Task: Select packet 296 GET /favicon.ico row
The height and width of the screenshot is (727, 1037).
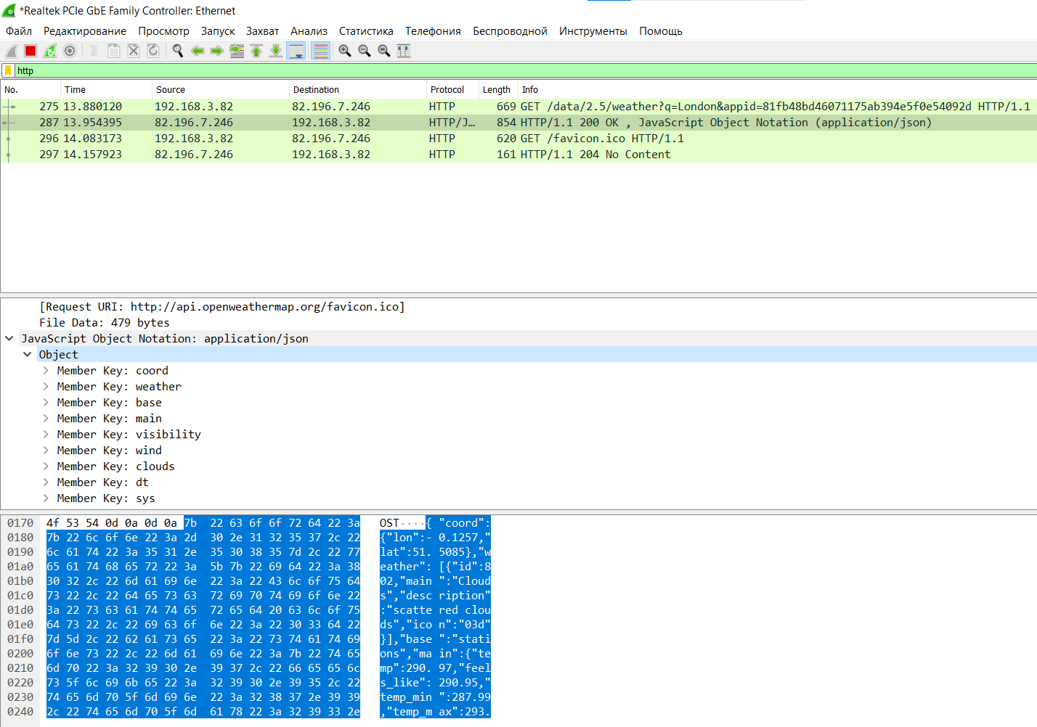Action: tap(363, 139)
